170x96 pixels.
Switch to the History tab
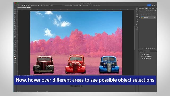click(141, 8)
